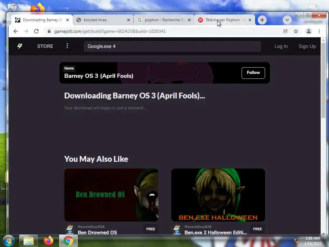Click RecordGuy626 name under Ben.exe 2

click(198, 227)
